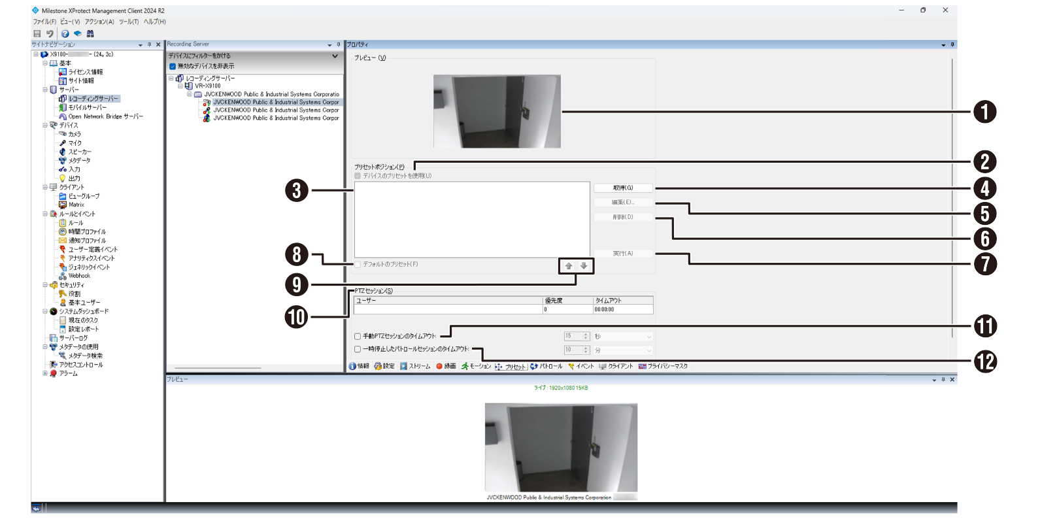Image resolution: width=1042 pixels, height=521 pixels.
Task: Open Help via the question mark icon
Action: click(65, 33)
